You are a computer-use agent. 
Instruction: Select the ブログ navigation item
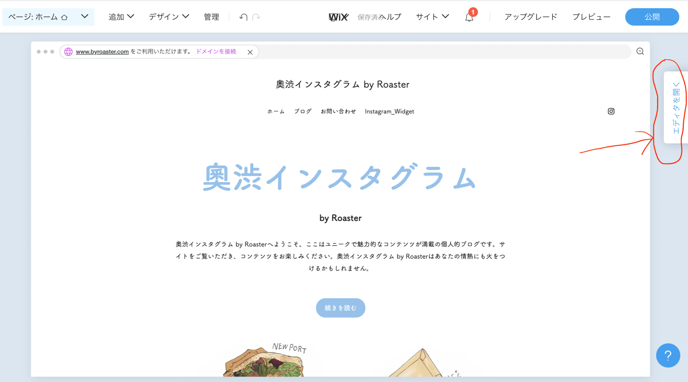point(303,111)
